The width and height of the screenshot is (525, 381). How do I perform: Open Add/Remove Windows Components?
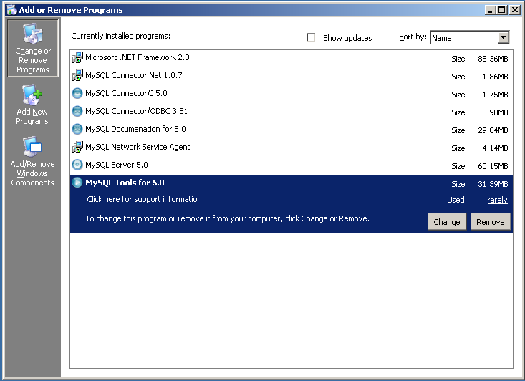coord(32,163)
